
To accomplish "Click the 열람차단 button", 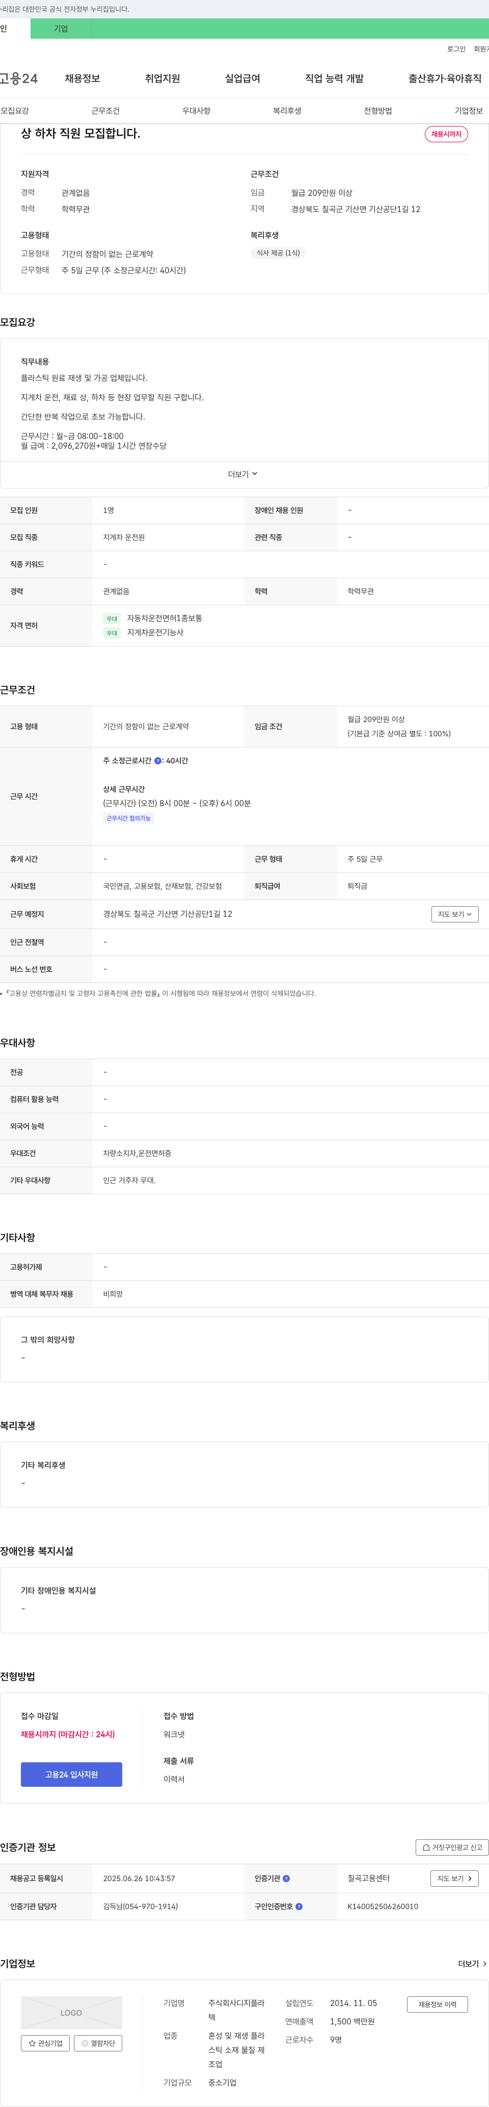I will (x=97, y=2042).
